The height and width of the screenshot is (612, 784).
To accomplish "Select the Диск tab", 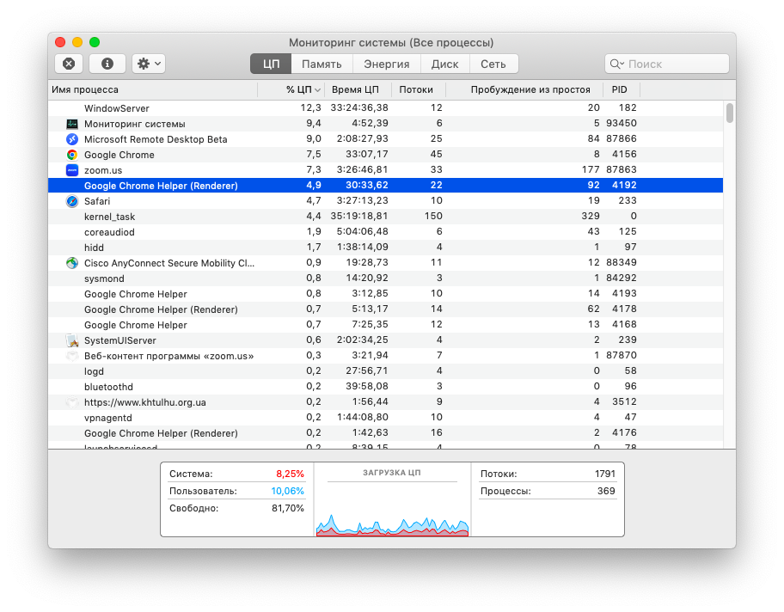I will tap(445, 64).
